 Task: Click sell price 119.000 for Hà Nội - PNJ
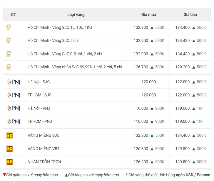[x=183, y=108]
